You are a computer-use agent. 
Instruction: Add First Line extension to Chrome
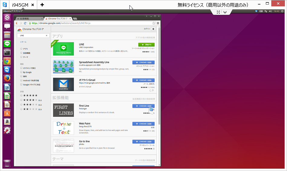(x=143, y=106)
